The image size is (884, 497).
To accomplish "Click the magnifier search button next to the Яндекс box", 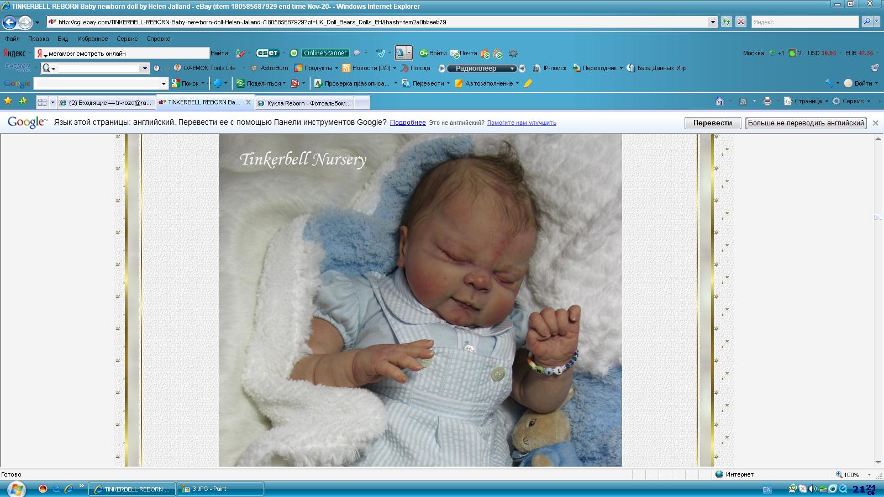I will coord(867,22).
